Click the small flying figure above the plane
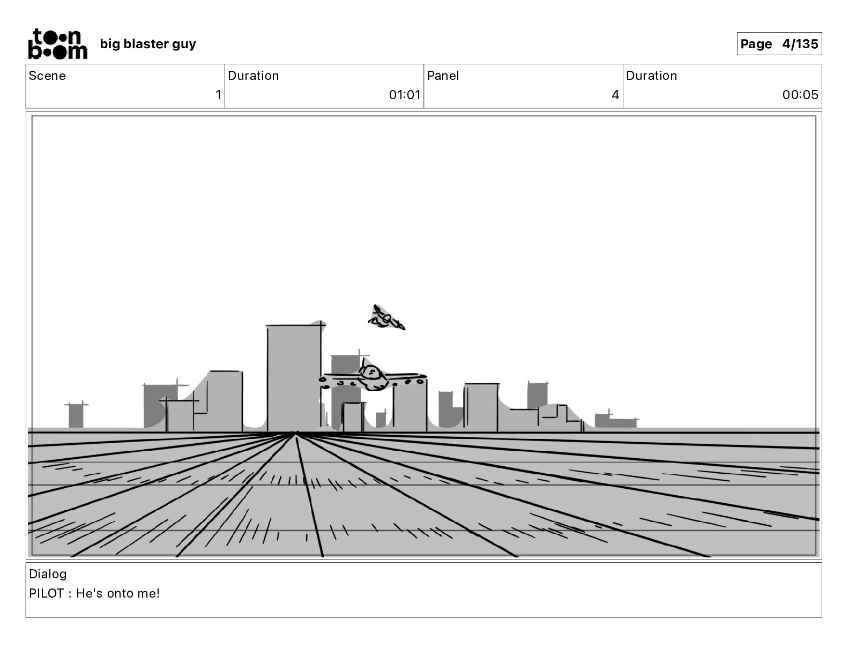 (x=386, y=318)
